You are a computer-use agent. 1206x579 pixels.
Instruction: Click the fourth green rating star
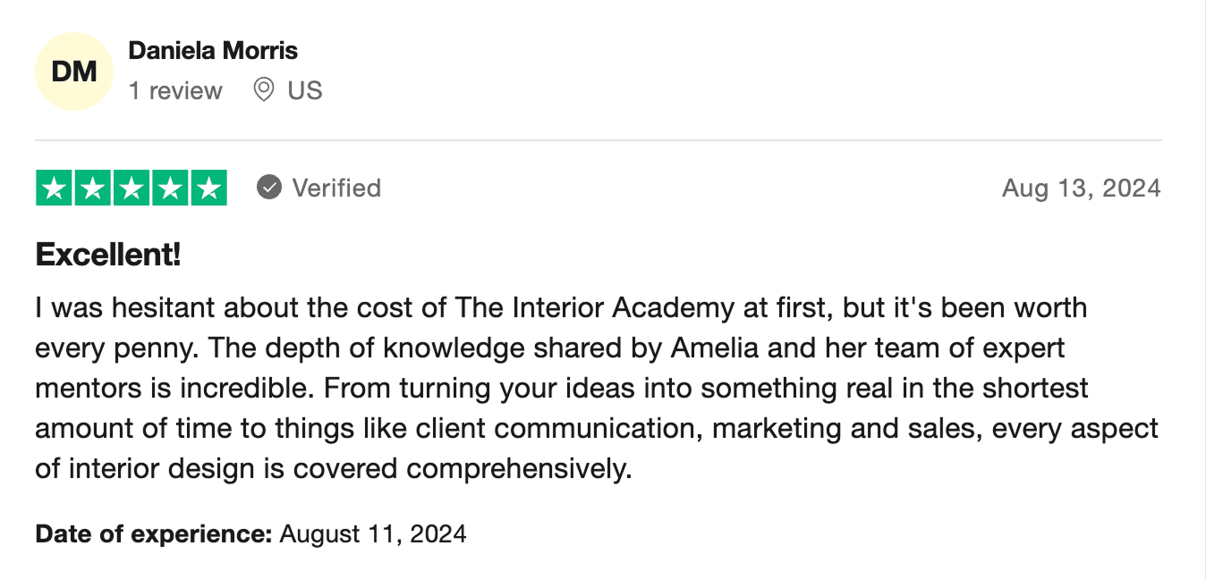pos(170,188)
